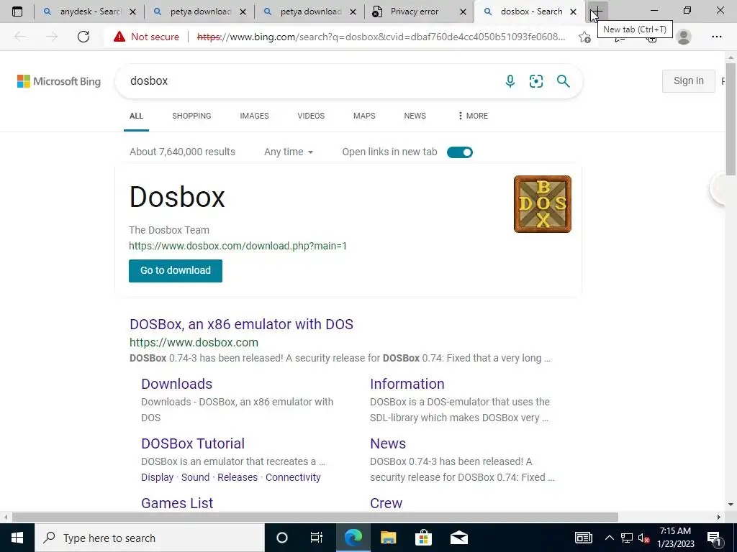The image size is (737, 552).
Task: Click the Microsoft Bing logo
Action: (59, 81)
